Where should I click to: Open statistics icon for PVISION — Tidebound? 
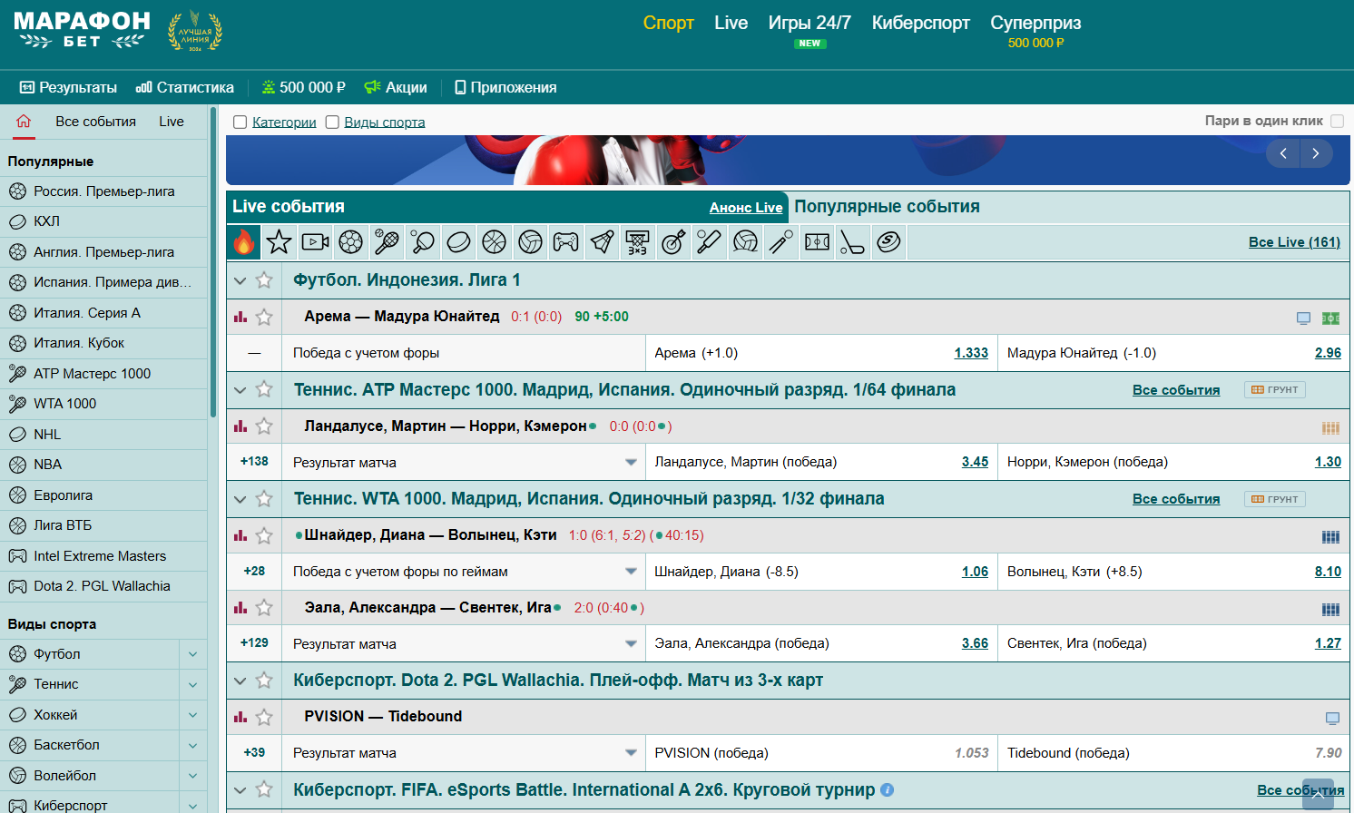[x=240, y=717]
